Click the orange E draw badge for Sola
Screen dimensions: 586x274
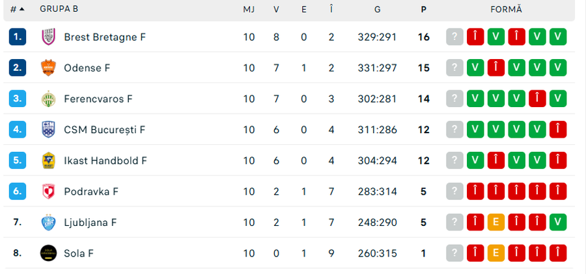495,253
